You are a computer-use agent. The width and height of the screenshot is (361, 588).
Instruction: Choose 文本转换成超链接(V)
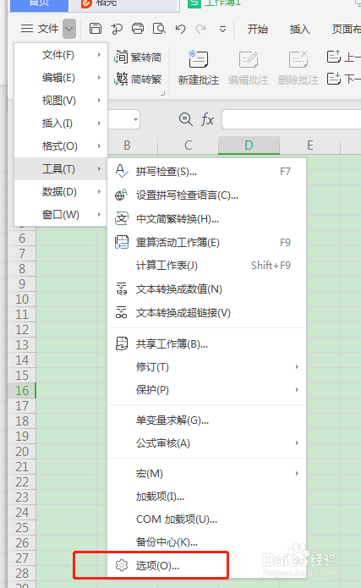click(207, 313)
